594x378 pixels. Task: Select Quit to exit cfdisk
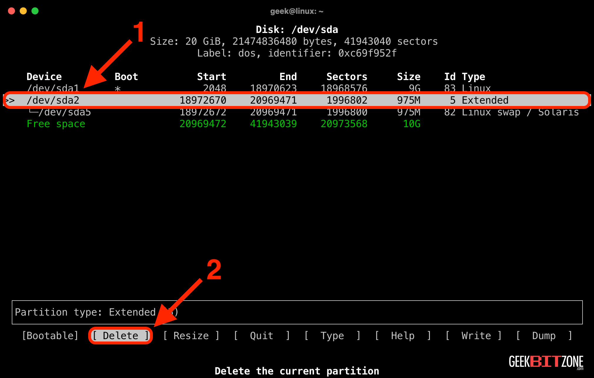pyautogui.click(x=261, y=335)
